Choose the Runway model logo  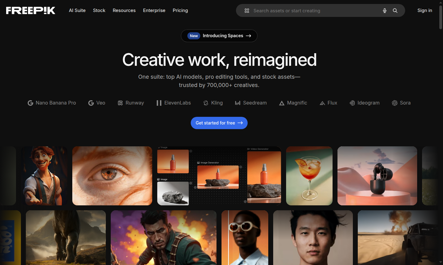(120, 103)
